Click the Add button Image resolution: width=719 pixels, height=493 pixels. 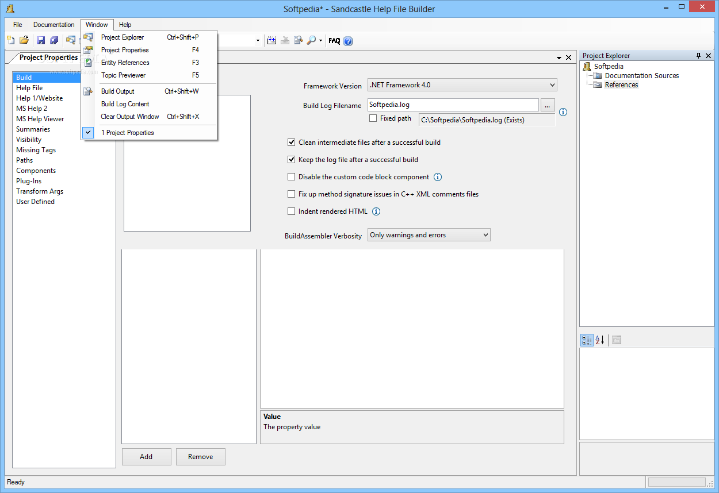(x=146, y=457)
